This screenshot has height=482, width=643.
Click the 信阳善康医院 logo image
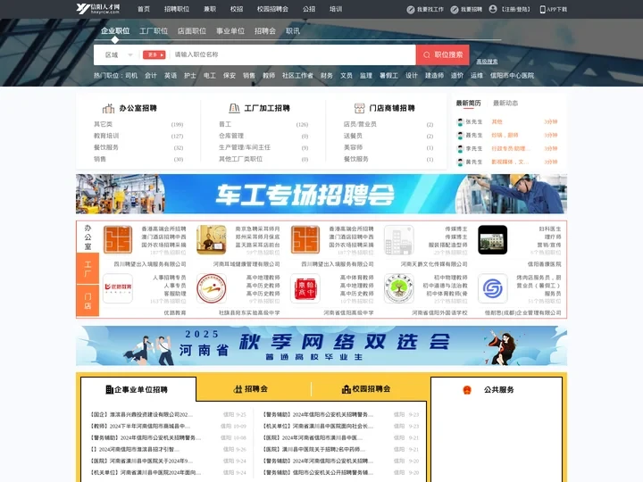tap(492, 240)
